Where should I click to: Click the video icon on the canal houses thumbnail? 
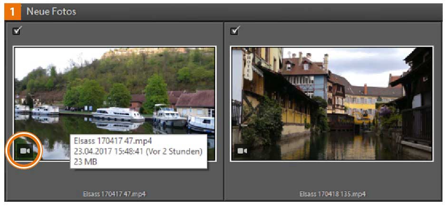tap(243, 151)
